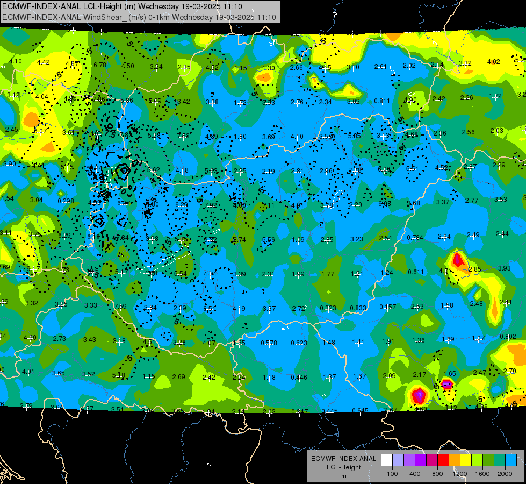Click the legend tick label 100
Viewport: 526px width, 484px height.
(x=392, y=474)
